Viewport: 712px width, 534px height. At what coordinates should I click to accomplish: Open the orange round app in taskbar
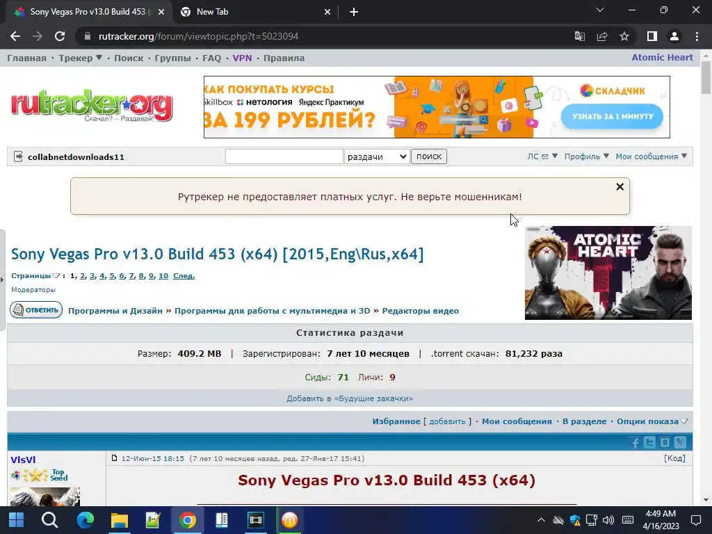point(290,520)
